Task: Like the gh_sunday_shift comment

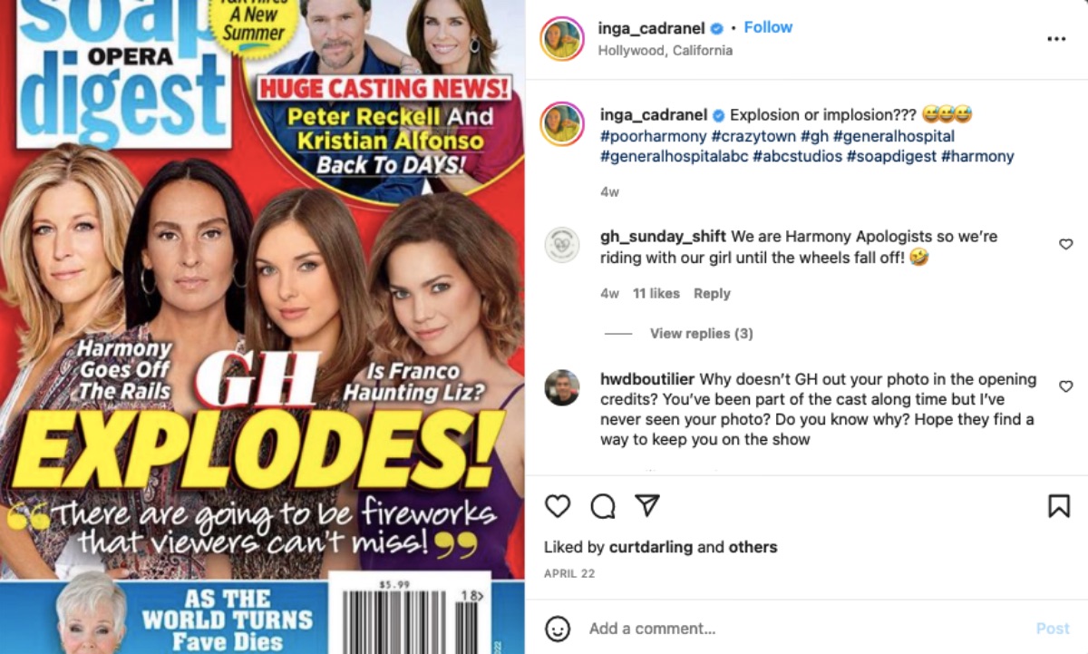Action: pos(1065,244)
